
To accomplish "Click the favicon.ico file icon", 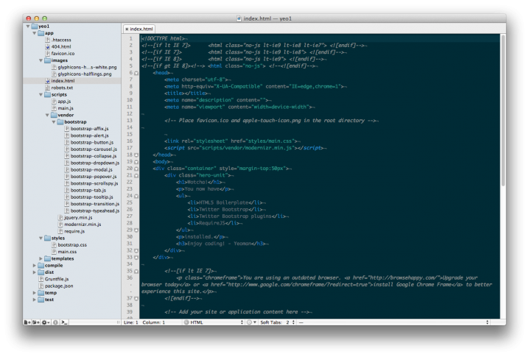I will (x=46, y=54).
